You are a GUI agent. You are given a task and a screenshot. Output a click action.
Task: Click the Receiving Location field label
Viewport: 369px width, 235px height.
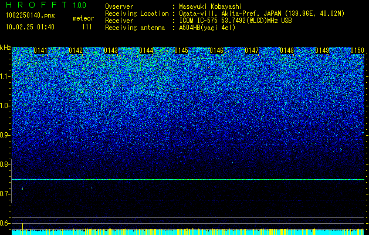point(137,14)
